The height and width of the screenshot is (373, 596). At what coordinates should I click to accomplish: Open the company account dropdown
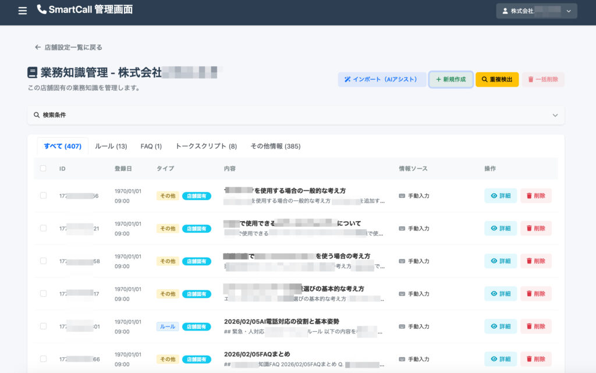pos(536,11)
